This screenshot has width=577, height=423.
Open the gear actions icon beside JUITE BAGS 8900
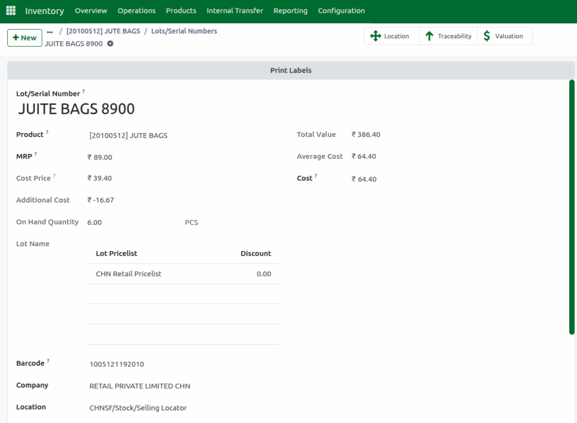(x=109, y=43)
